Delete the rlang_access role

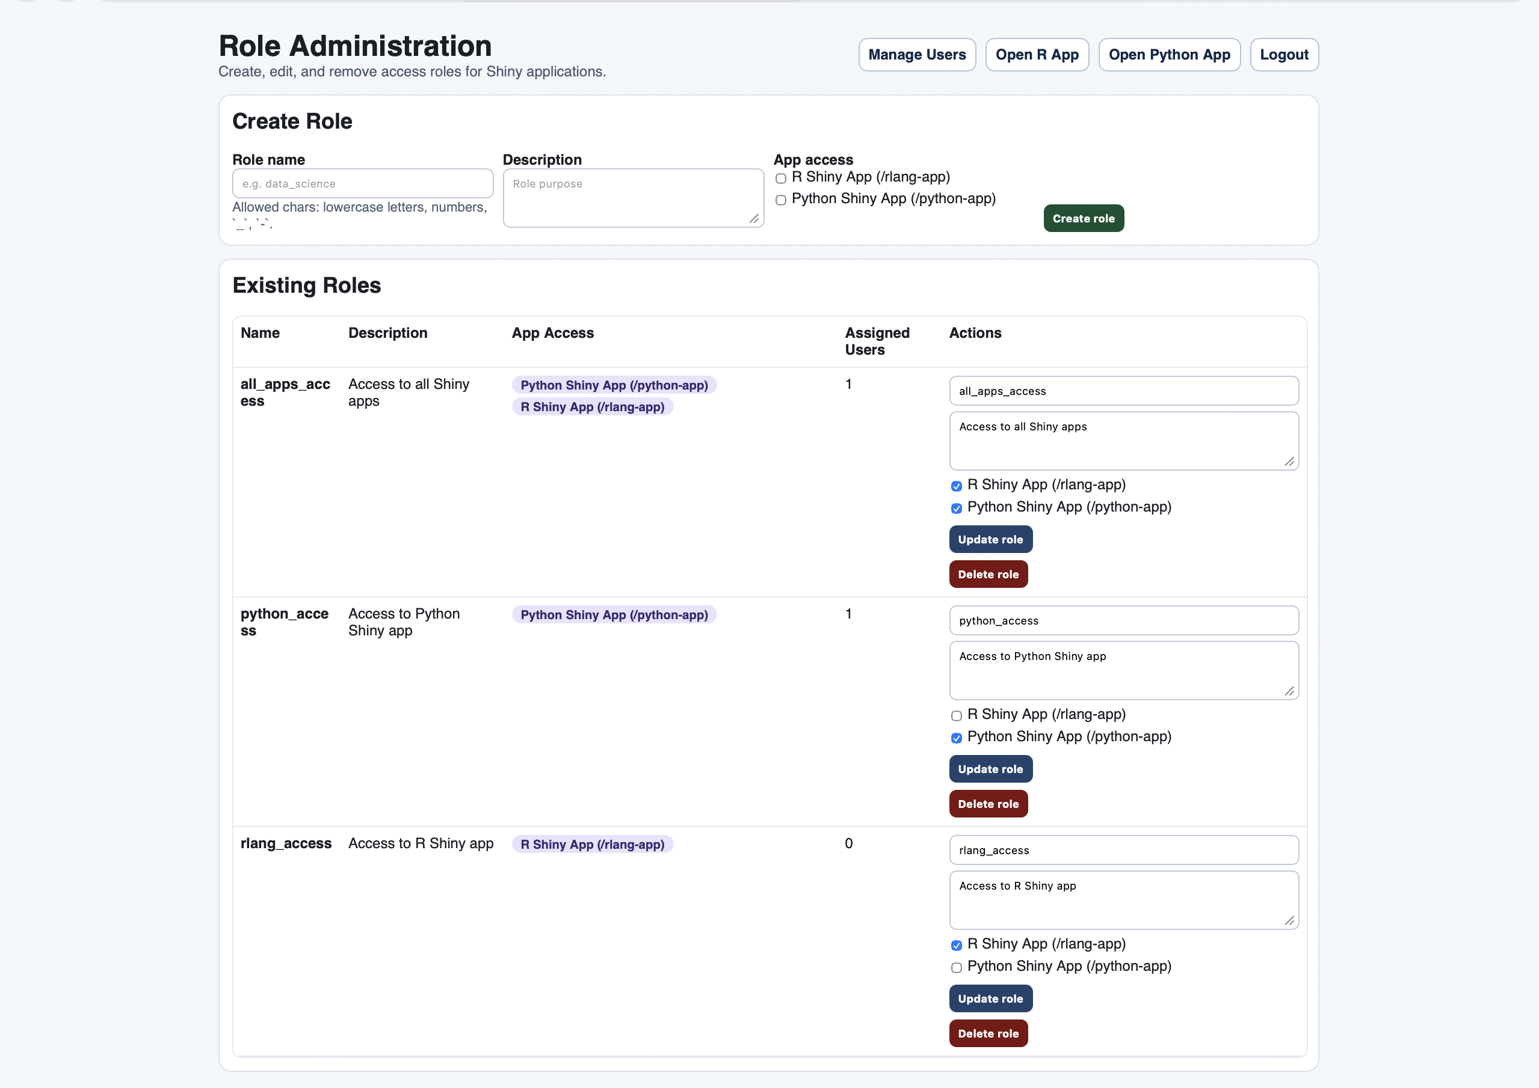[988, 1033]
